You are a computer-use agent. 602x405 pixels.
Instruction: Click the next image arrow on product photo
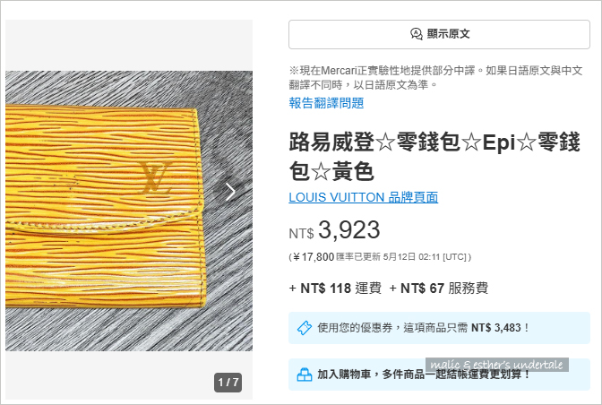pos(230,192)
